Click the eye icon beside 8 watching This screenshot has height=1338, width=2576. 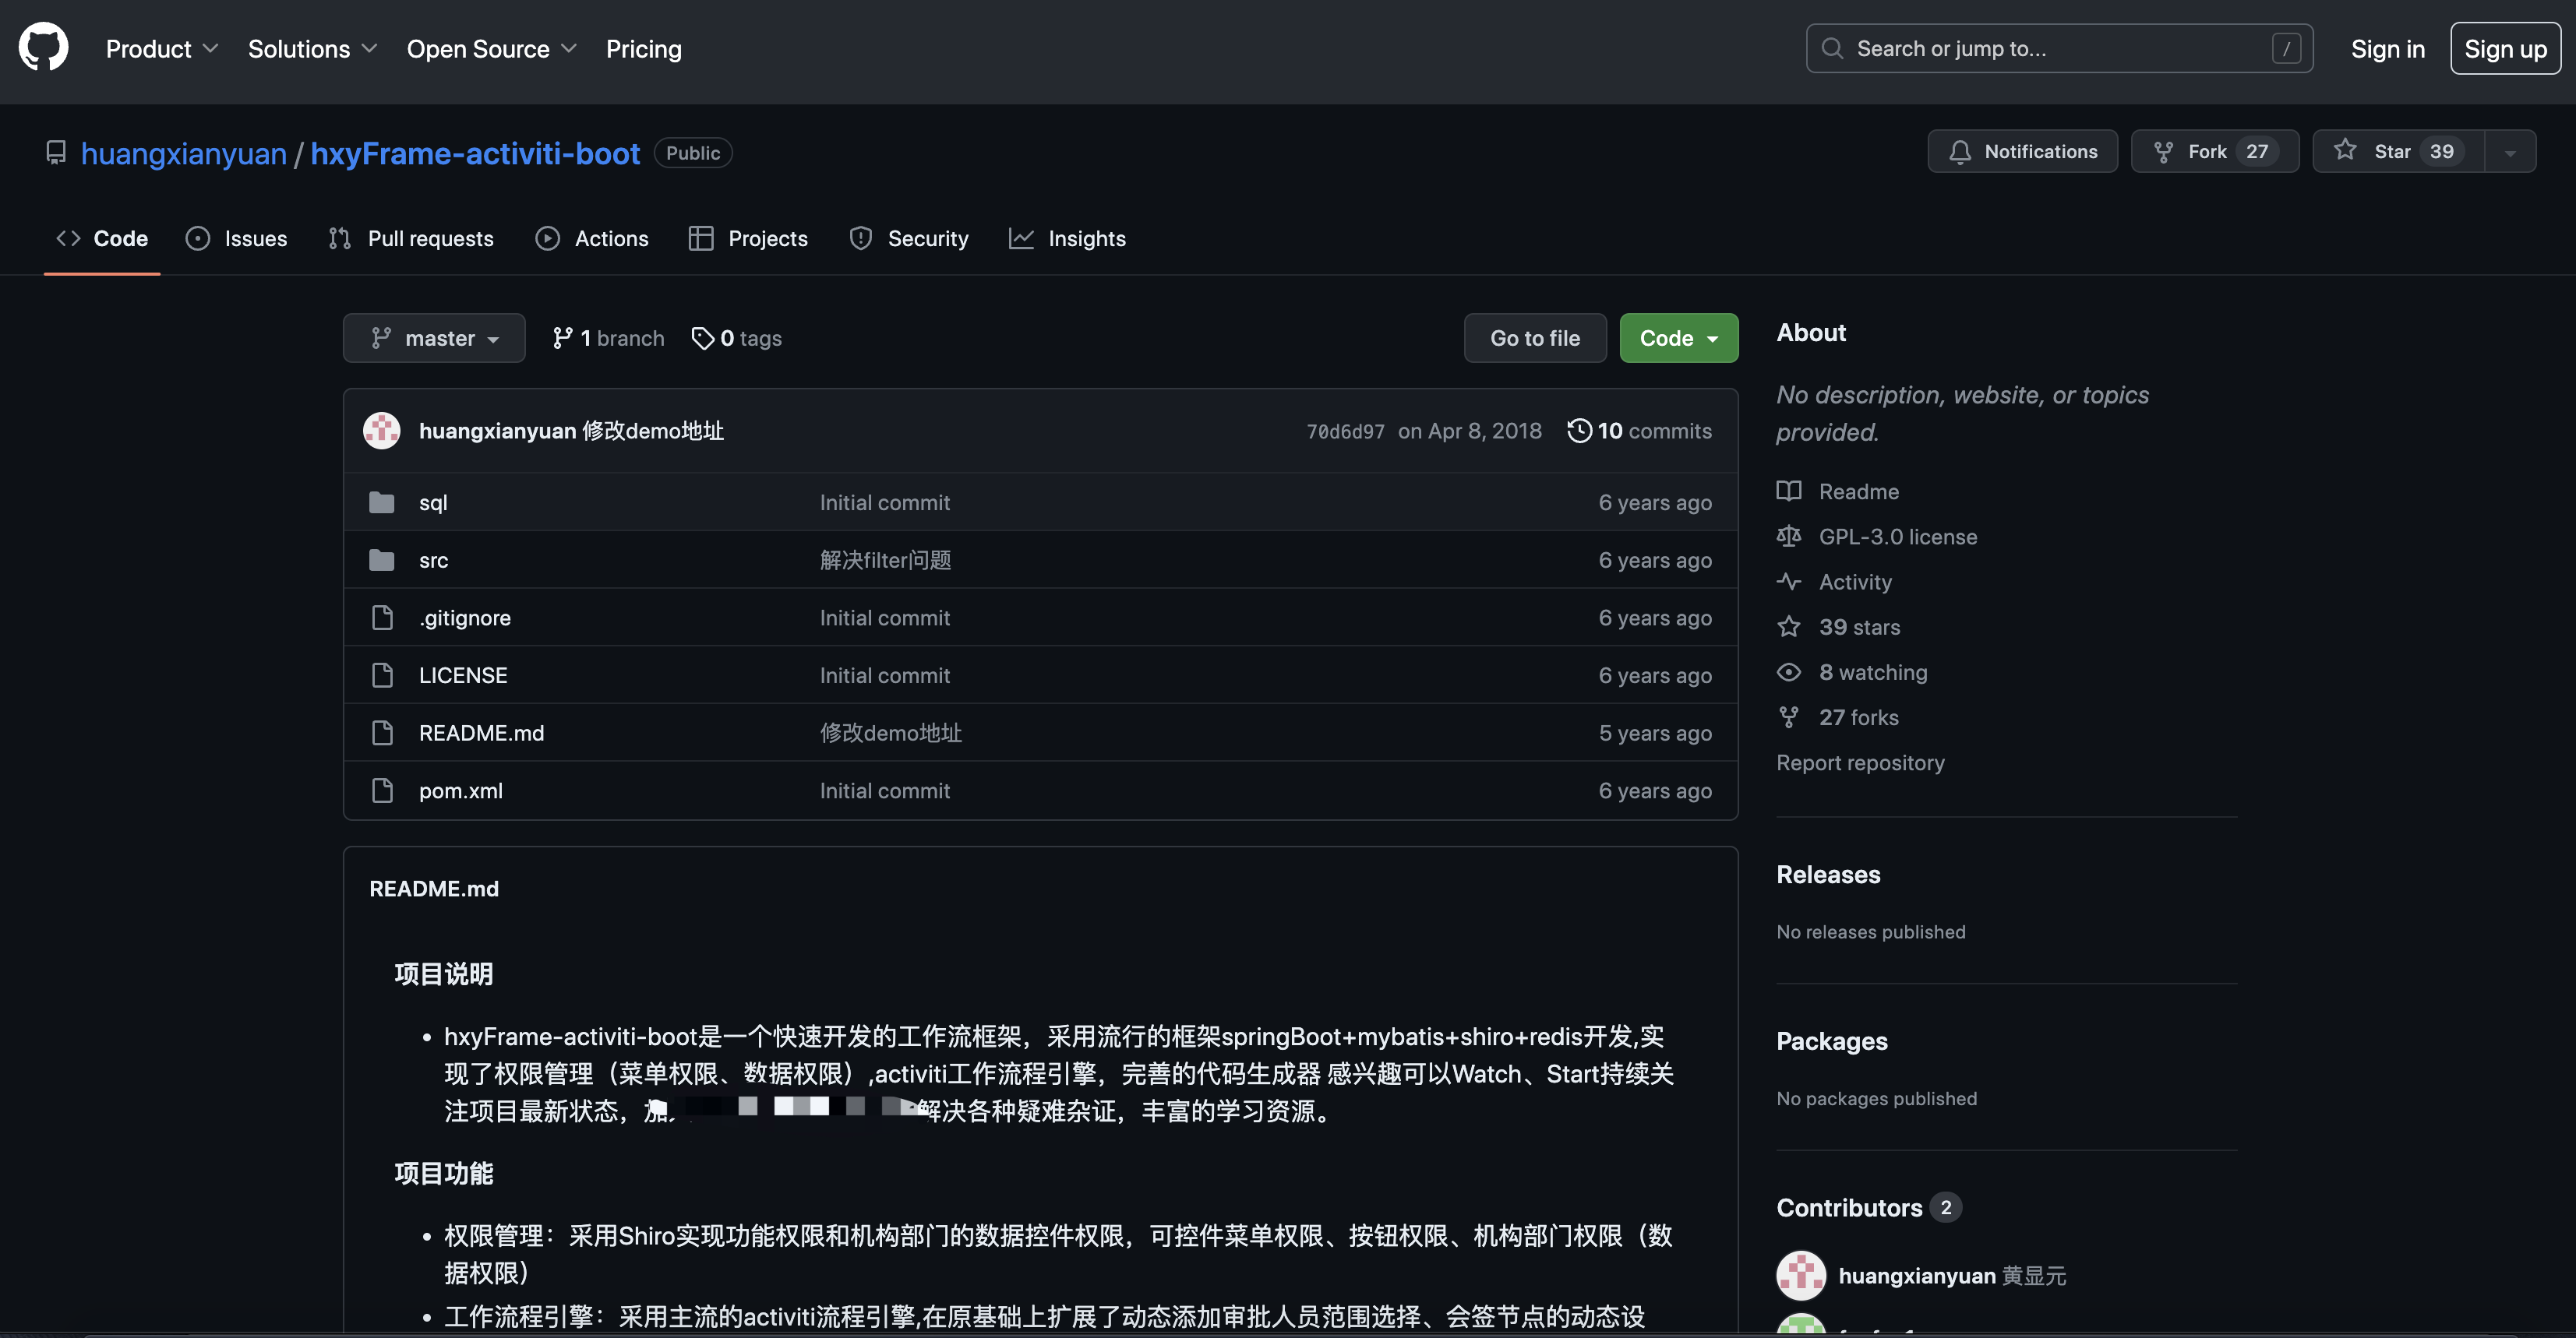pyautogui.click(x=1788, y=671)
